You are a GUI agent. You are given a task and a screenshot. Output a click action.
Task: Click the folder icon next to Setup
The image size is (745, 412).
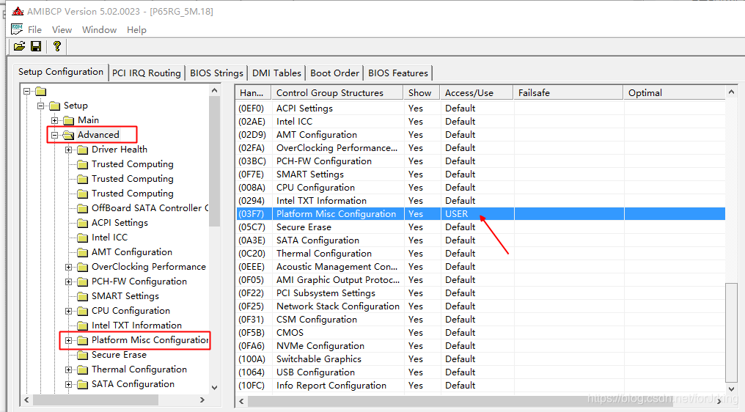click(x=55, y=106)
